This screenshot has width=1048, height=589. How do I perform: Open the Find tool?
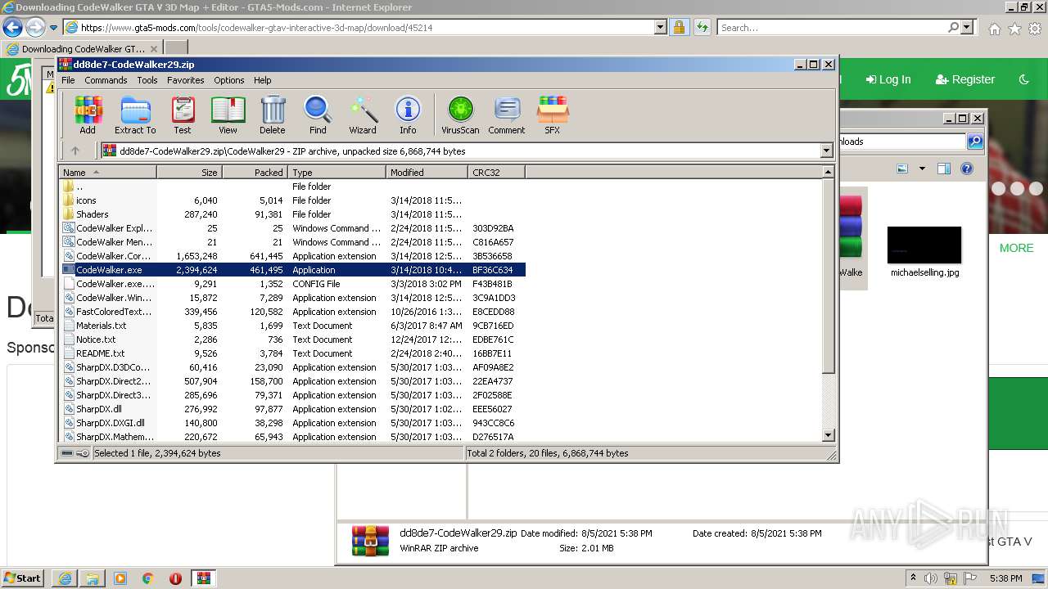coord(318,115)
